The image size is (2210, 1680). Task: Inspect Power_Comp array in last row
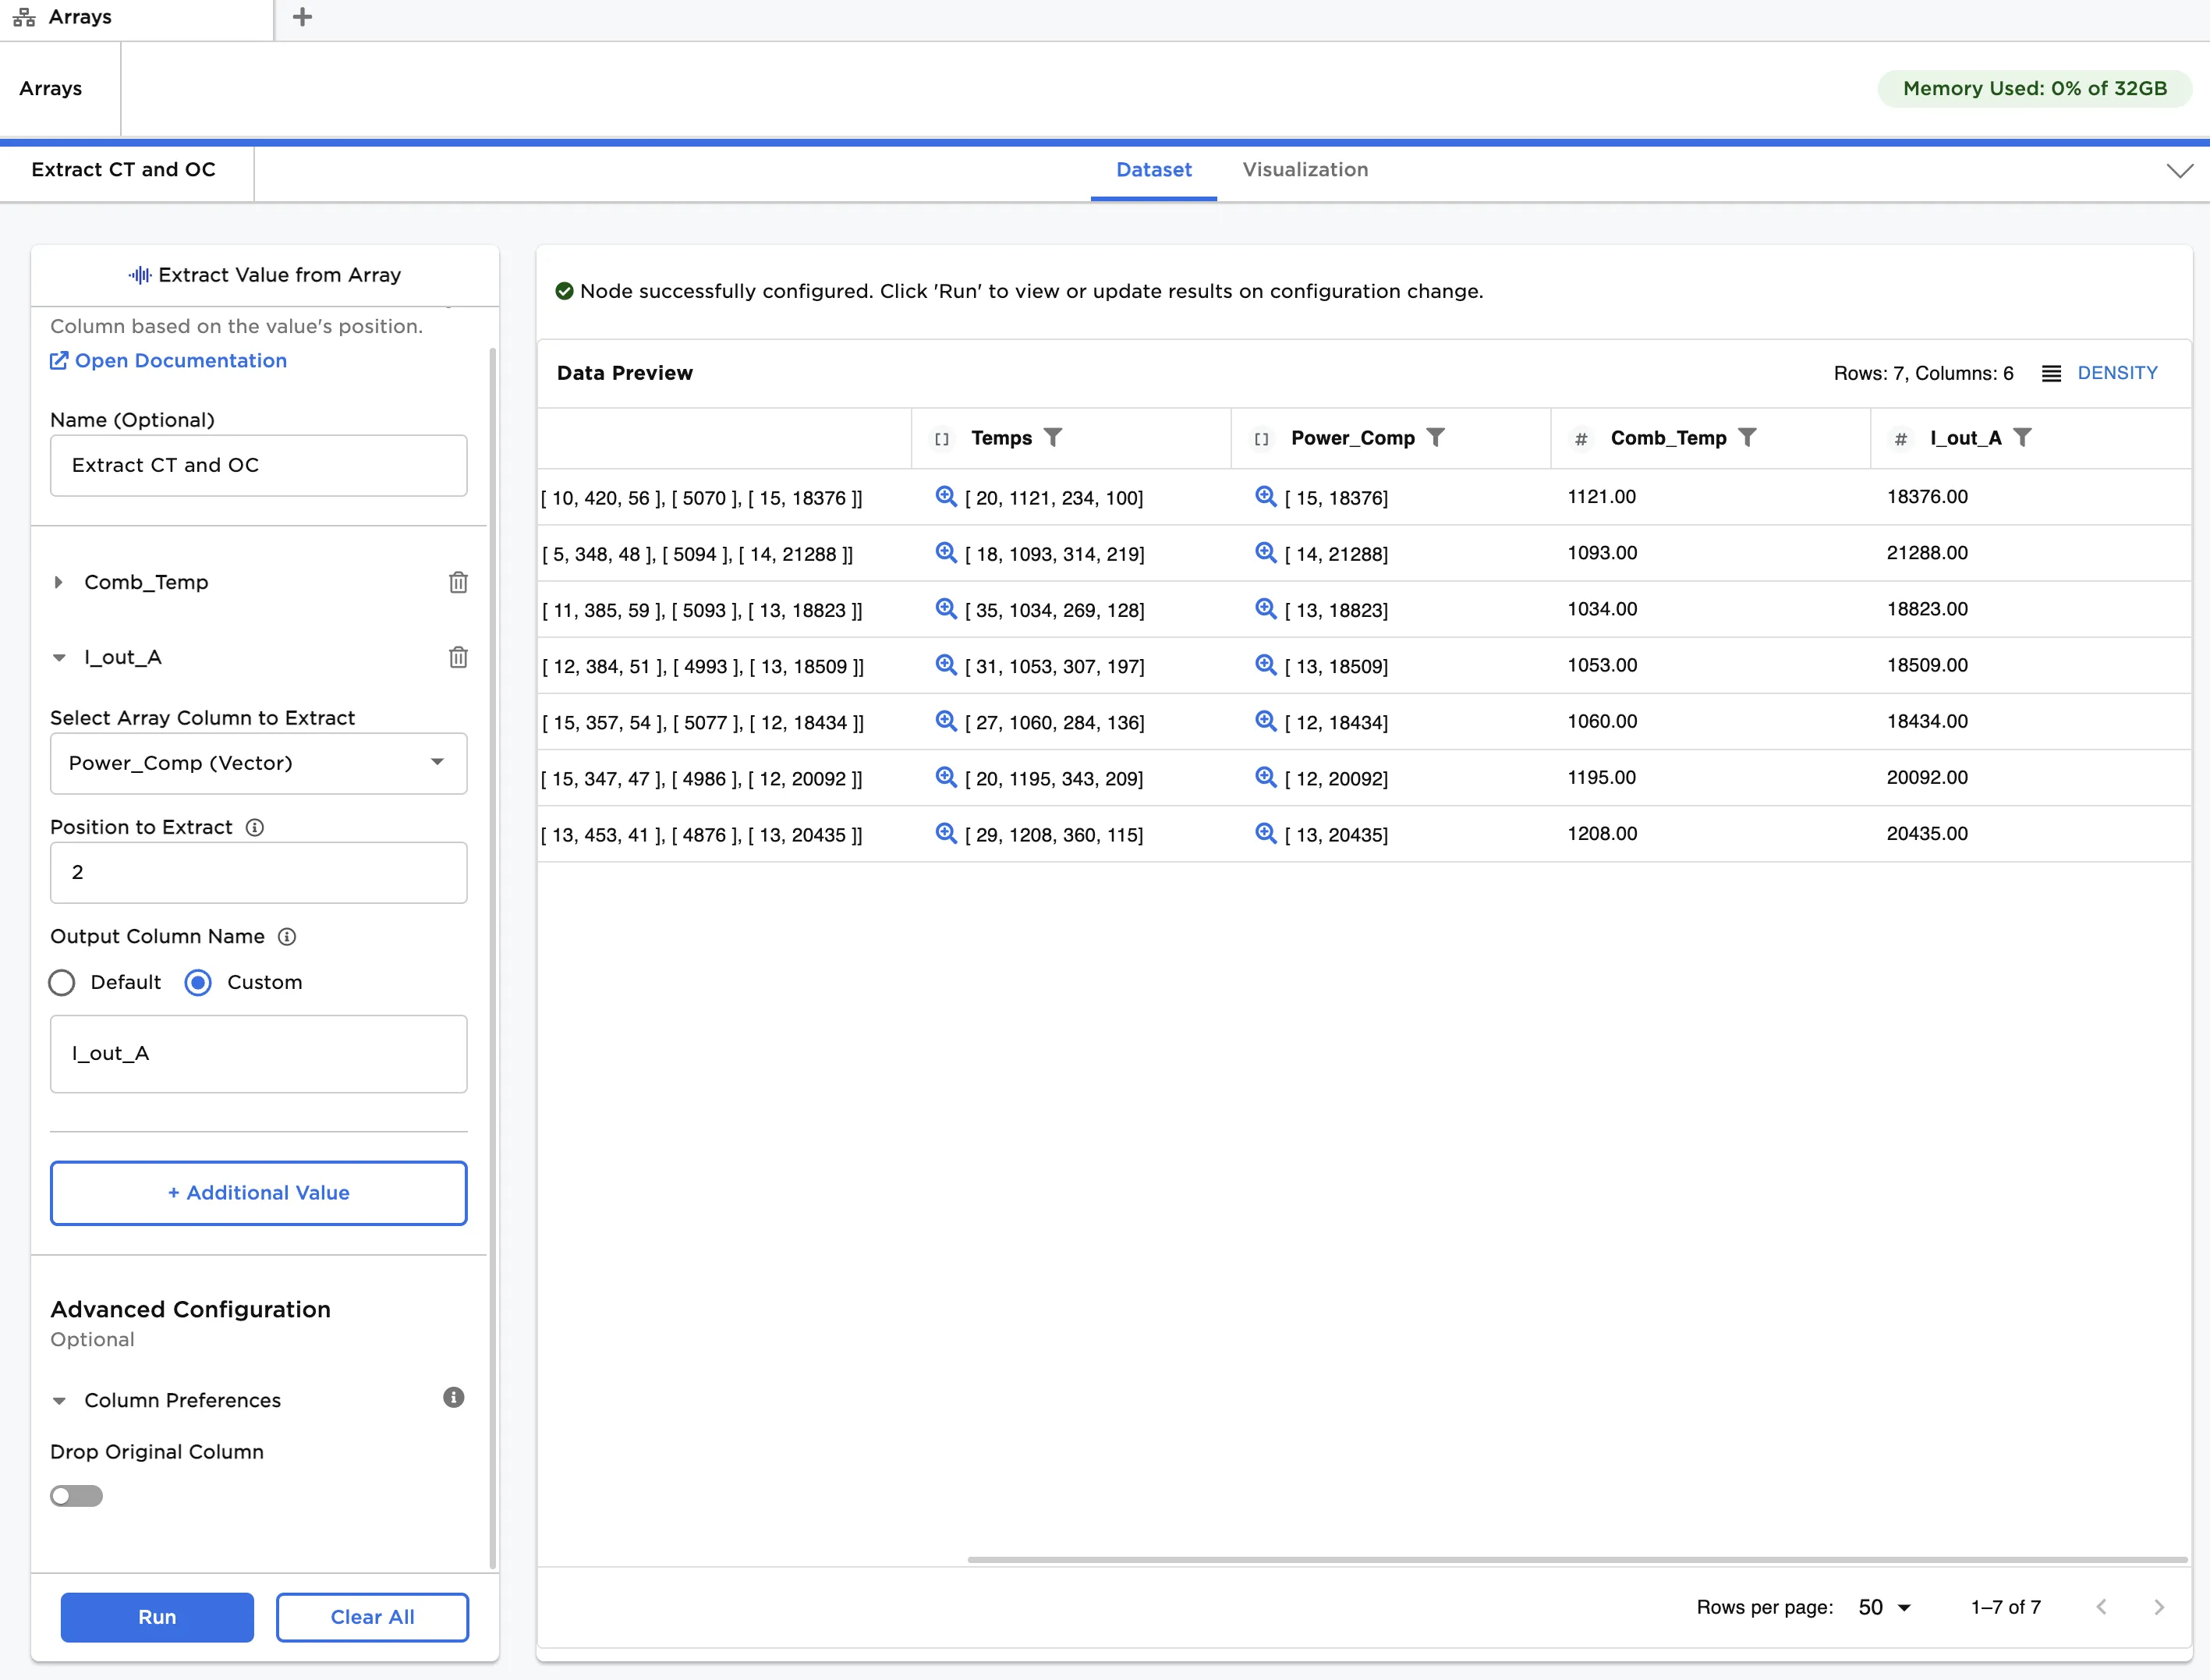pos(1266,833)
